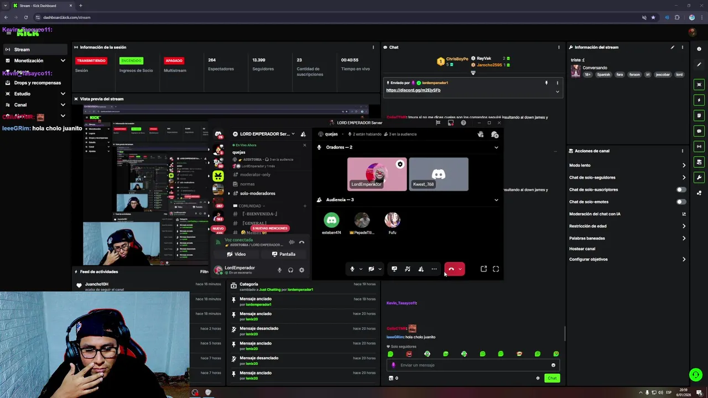Viewport: 708px width, 398px height.
Task: Open the lightning bolt icon in Kick sidebar
Action: [x=700, y=100]
